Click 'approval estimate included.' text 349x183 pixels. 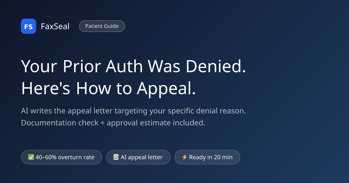[156, 123]
